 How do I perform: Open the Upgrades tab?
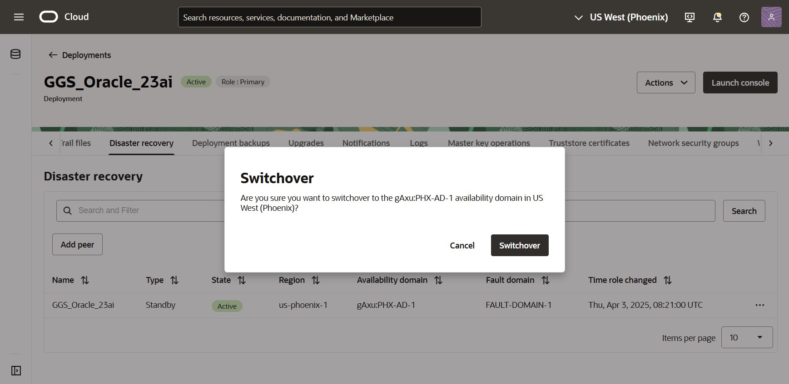306,143
